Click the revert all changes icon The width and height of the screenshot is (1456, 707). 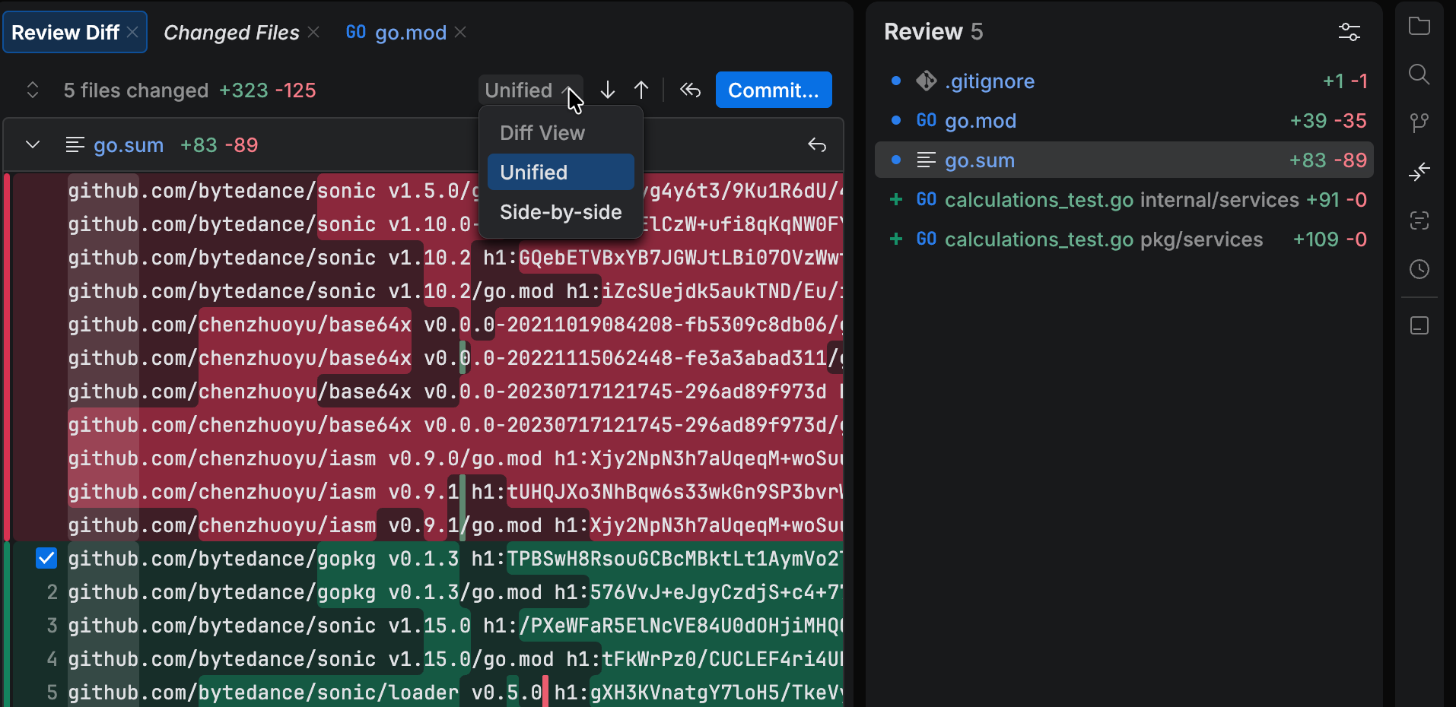[x=690, y=90]
